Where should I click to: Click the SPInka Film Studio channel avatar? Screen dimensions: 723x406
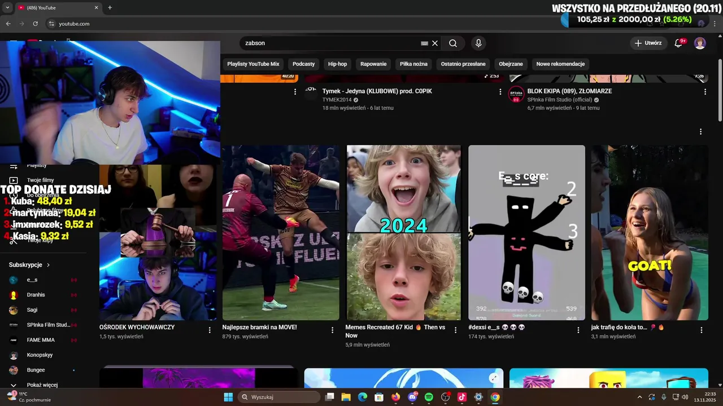(516, 95)
